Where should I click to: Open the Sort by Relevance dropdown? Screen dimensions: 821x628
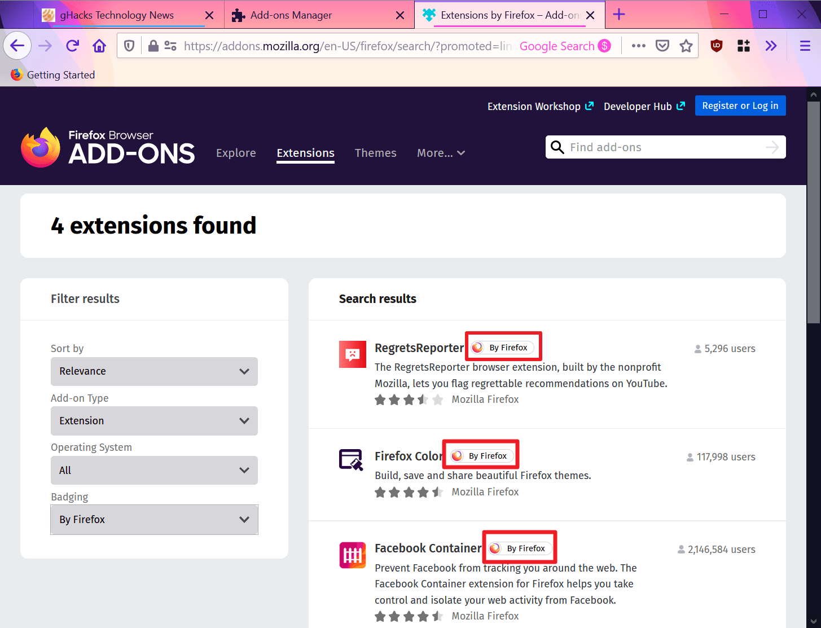(x=154, y=371)
